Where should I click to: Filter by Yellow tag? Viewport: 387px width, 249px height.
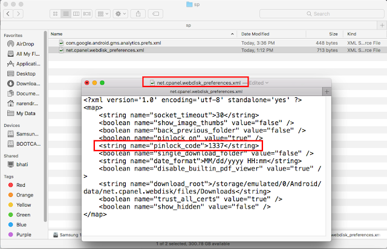click(x=19, y=205)
